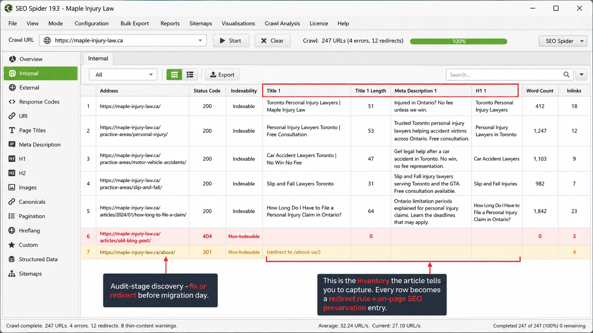
Task: Click the H1 badge icon
Action: [x=12, y=159]
